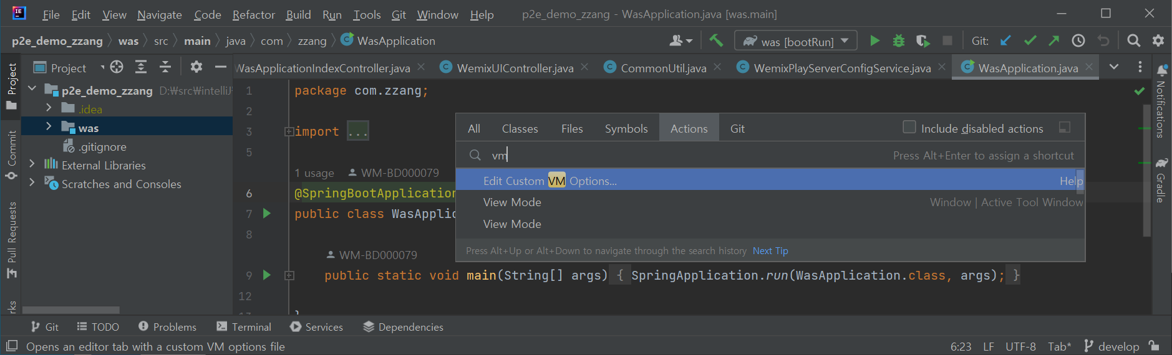
Task: Open the Refactor menu
Action: click(x=253, y=14)
